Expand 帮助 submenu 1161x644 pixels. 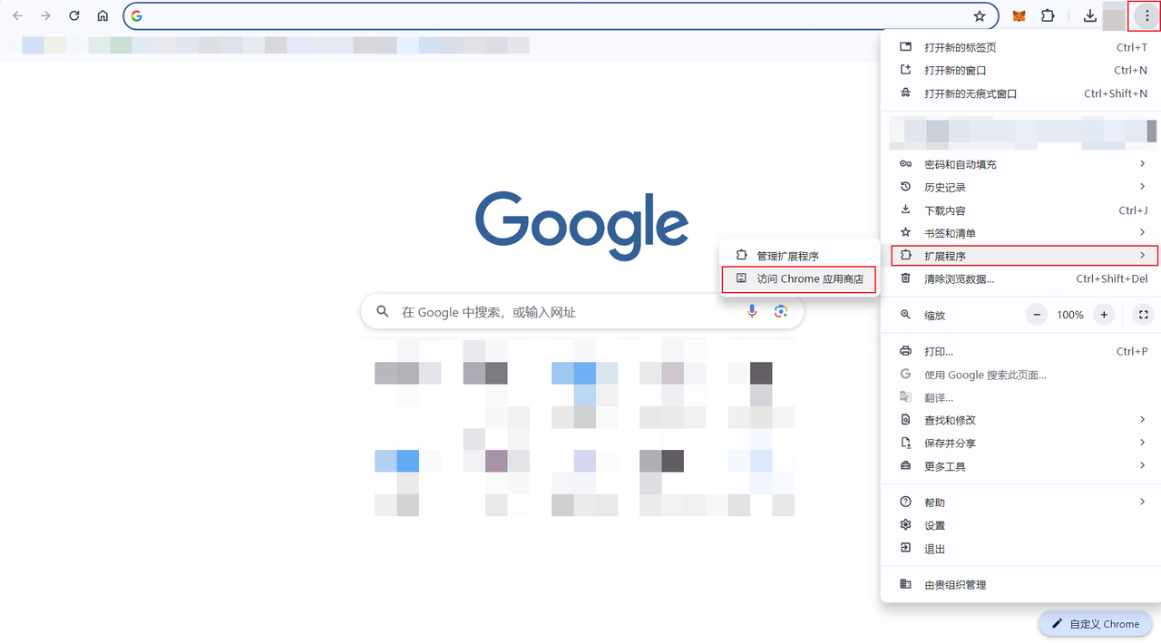[1020, 503]
